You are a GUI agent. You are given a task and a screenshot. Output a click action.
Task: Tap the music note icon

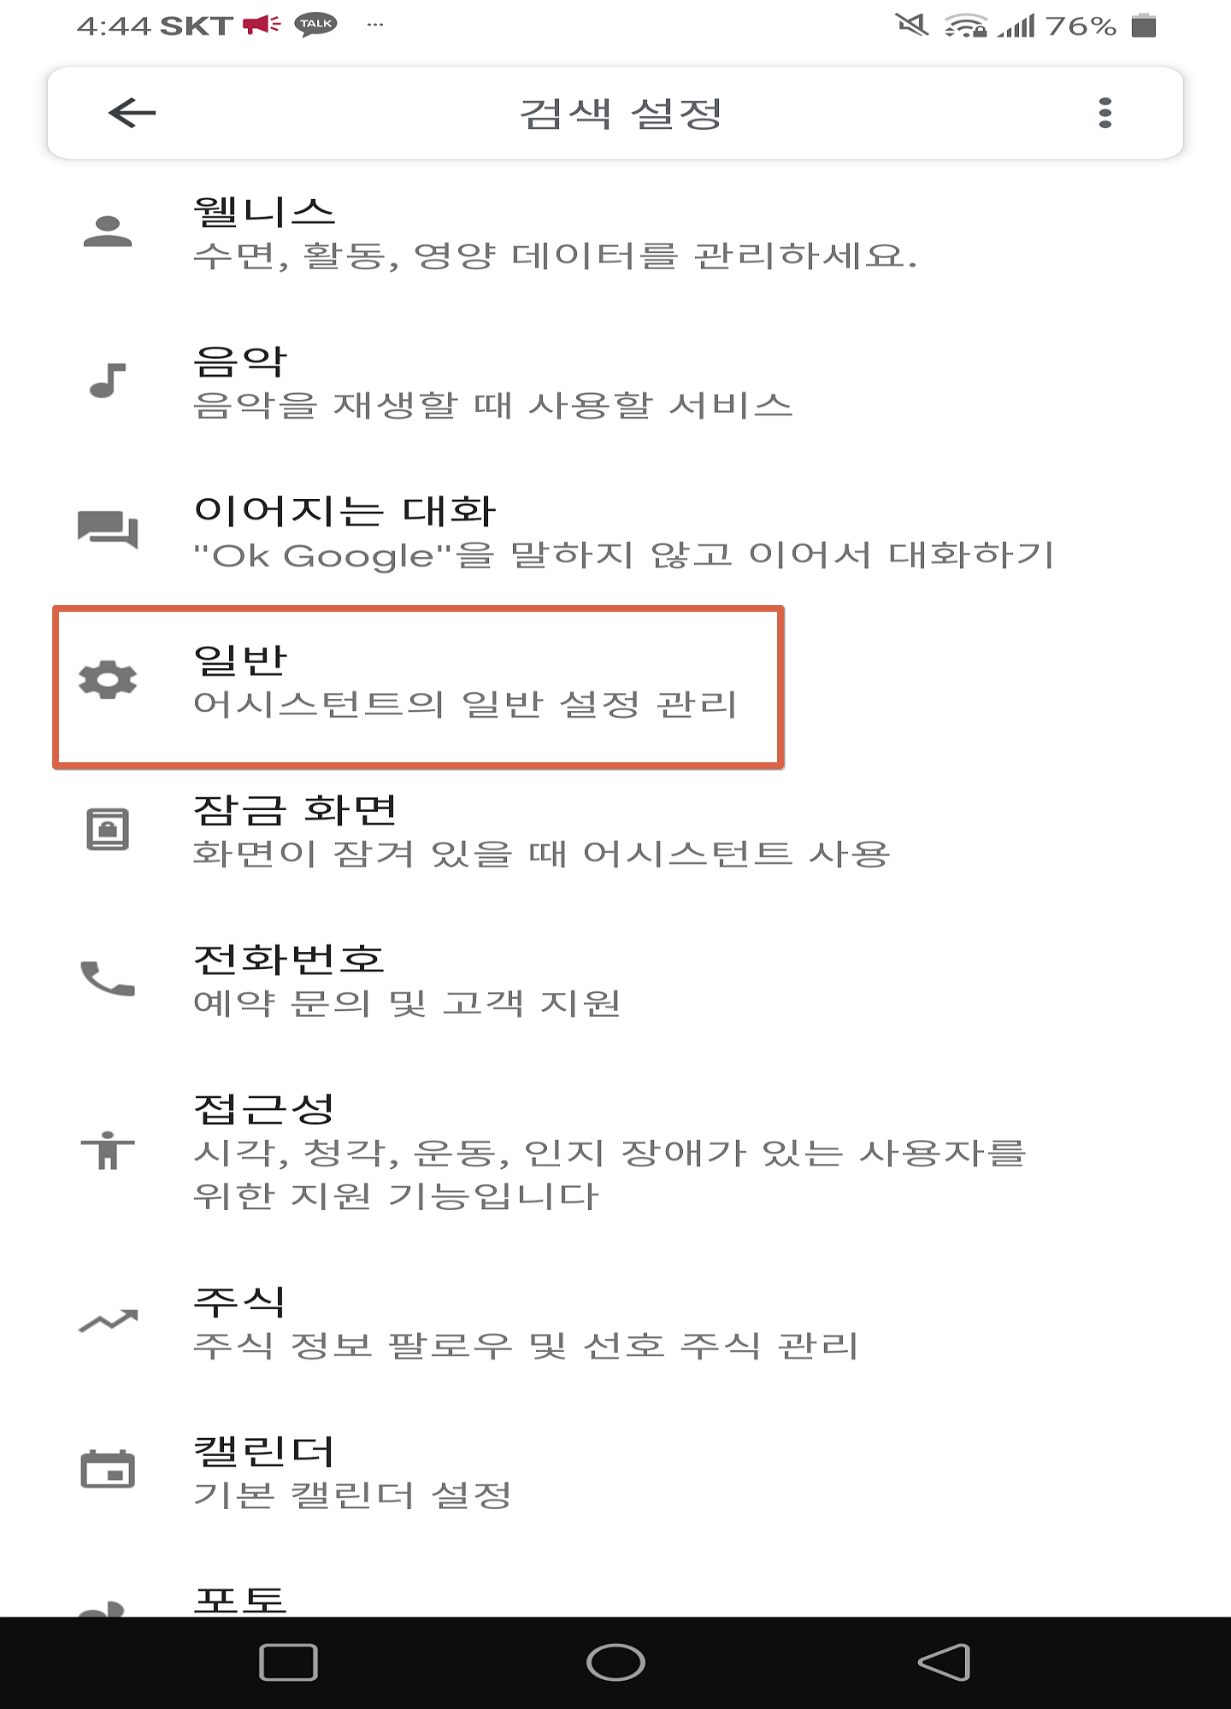pos(108,380)
